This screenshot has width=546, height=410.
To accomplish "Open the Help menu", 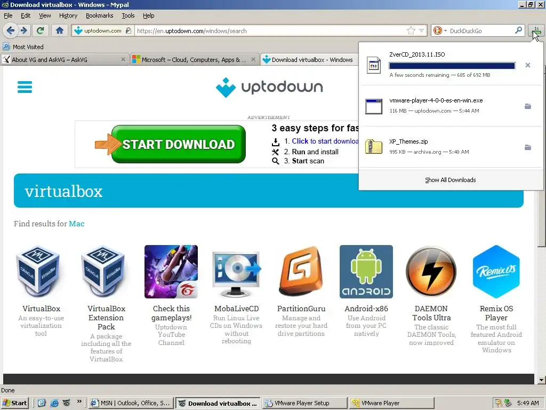I will [x=148, y=15].
